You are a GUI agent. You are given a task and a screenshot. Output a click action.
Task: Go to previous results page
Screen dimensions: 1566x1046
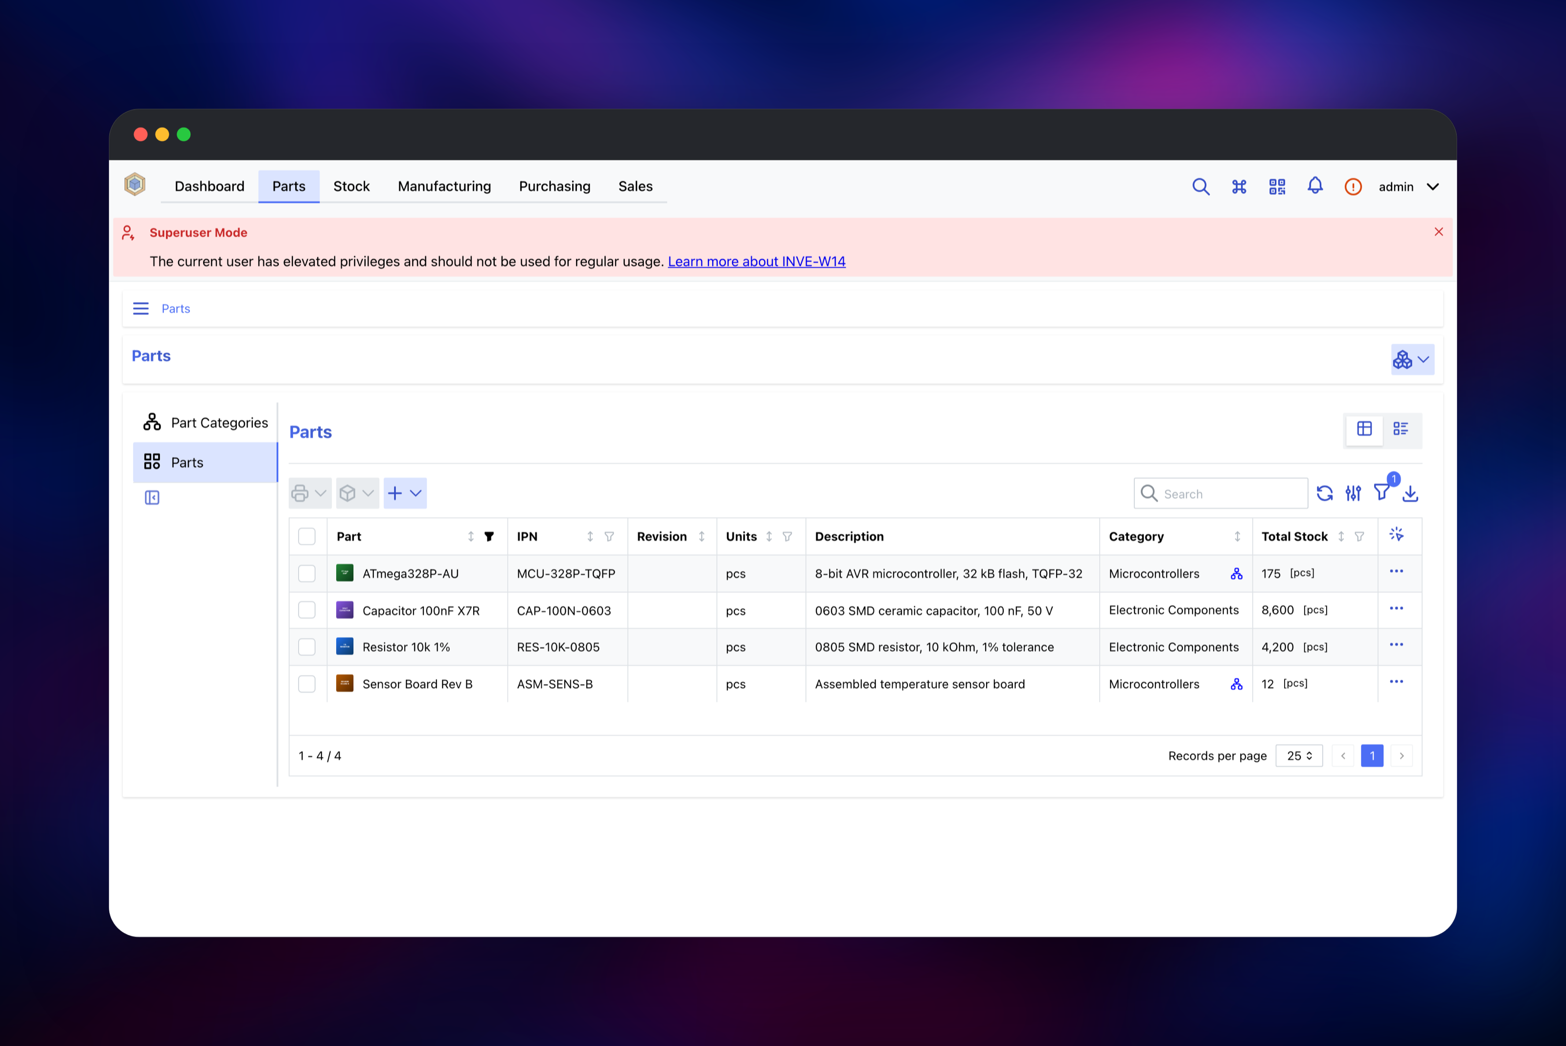[1342, 756]
